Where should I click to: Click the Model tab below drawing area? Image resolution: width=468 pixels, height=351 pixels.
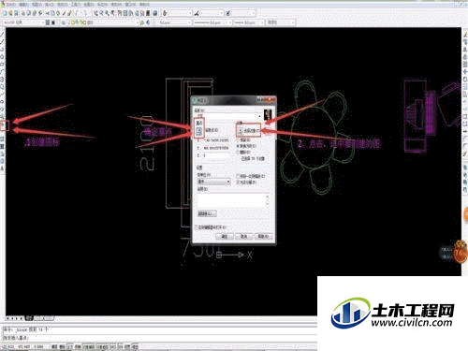pos(29,318)
